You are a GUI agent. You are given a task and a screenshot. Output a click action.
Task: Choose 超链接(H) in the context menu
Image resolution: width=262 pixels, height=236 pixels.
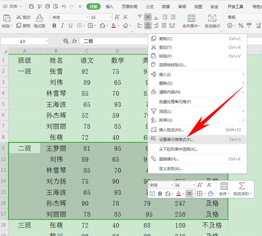pyautogui.click(x=169, y=159)
